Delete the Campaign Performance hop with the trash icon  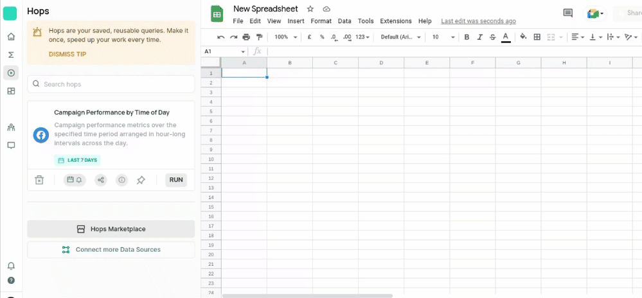click(39, 180)
